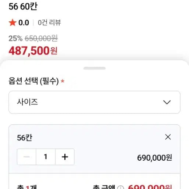Image resolution: width=189 pixels, height=189 pixels.
Task: Click the 25% discount label
Action: click(x=15, y=39)
